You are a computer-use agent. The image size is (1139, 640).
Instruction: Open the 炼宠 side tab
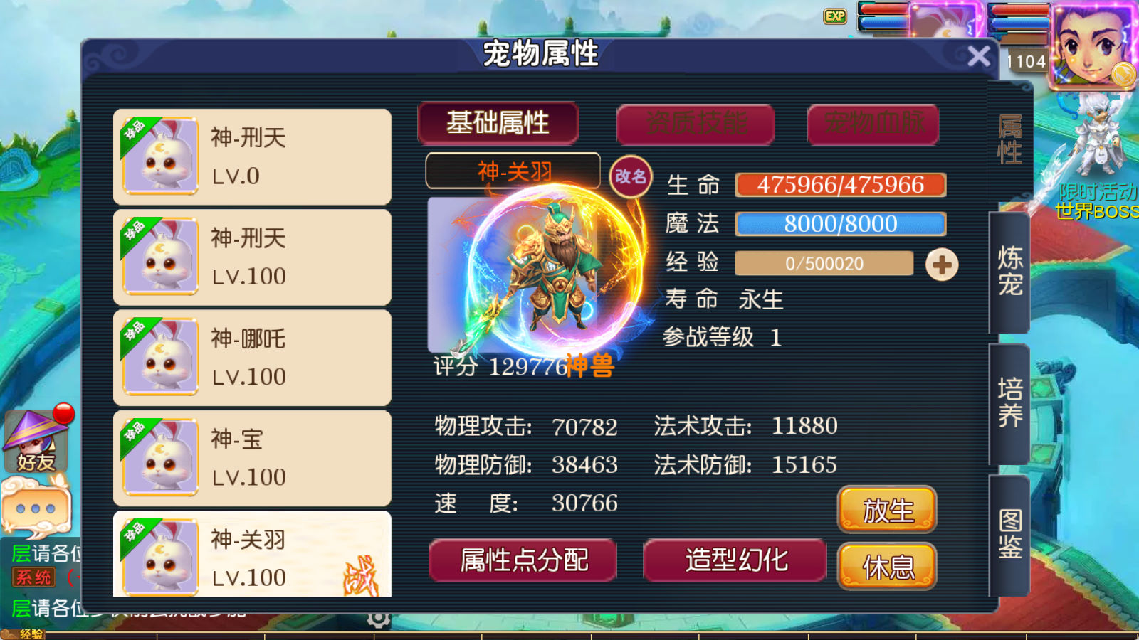click(1009, 272)
